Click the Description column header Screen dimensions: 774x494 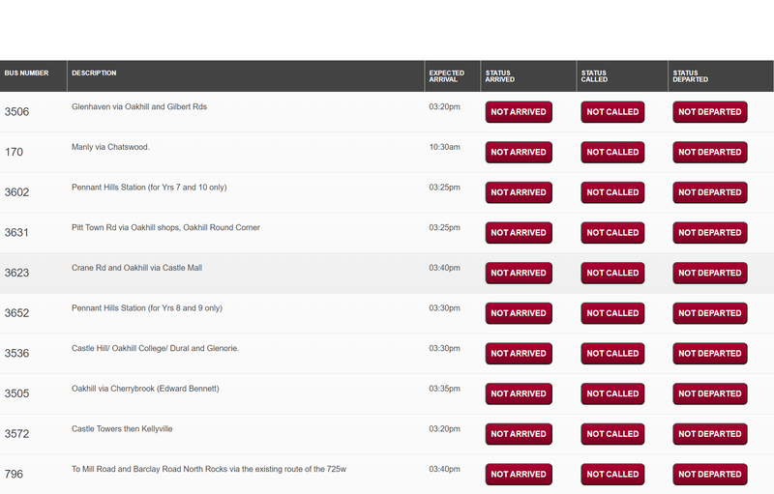click(94, 73)
